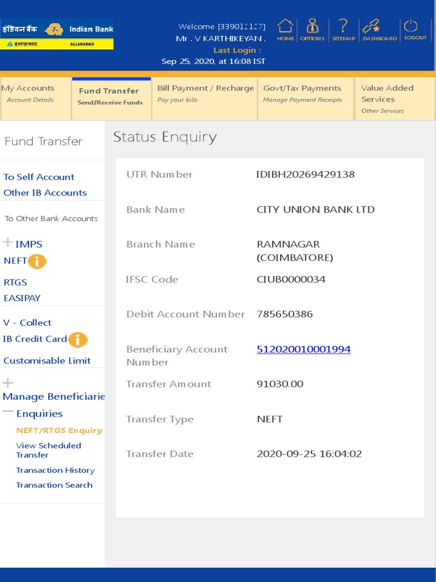Expand the IMPS plus sign
The image size is (436, 582).
click(7, 242)
